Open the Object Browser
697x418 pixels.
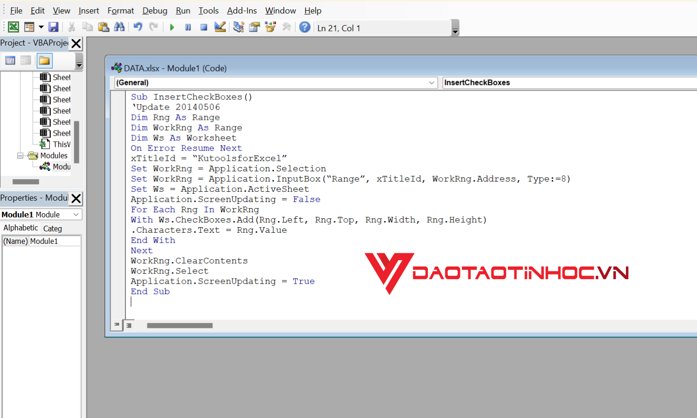[270, 27]
